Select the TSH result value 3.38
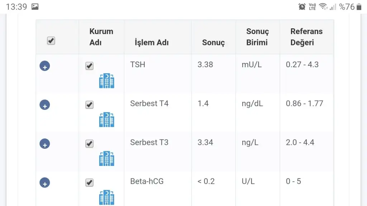Image resolution: width=367 pixels, height=206 pixels. click(x=205, y=65)
